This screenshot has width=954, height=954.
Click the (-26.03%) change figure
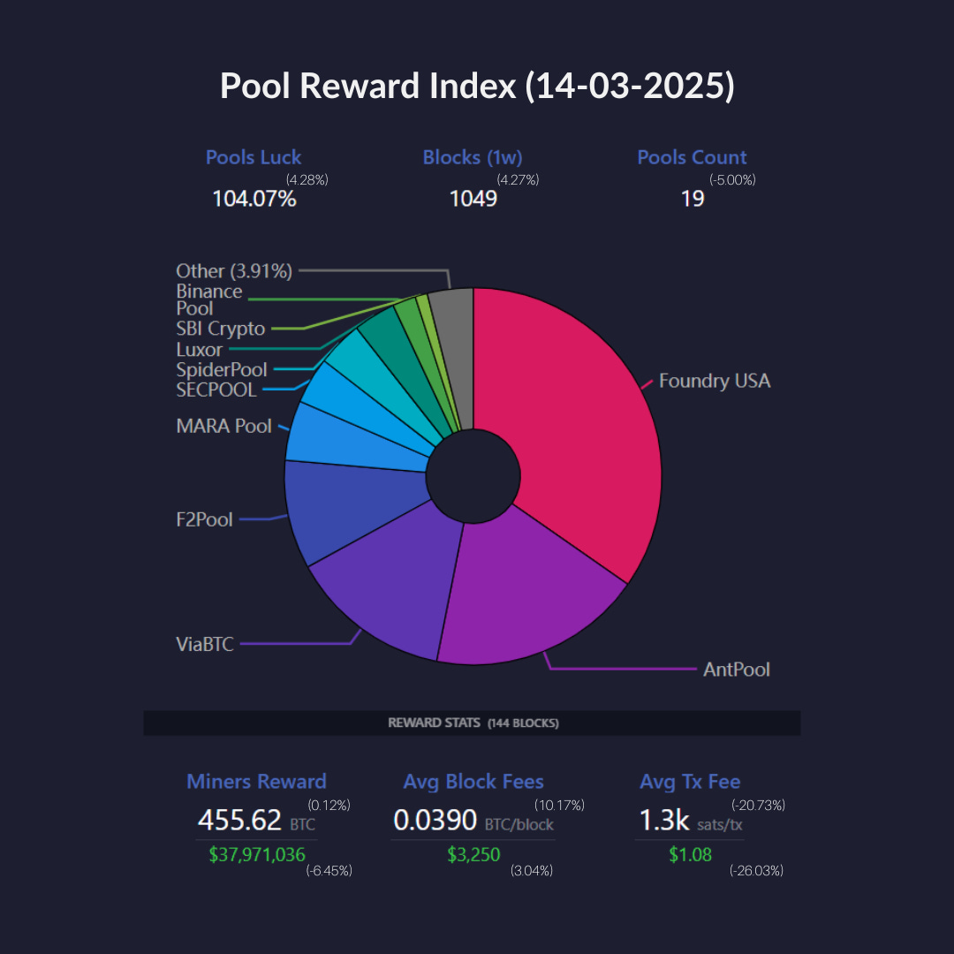pyautogui.click(x=756, y=871)
